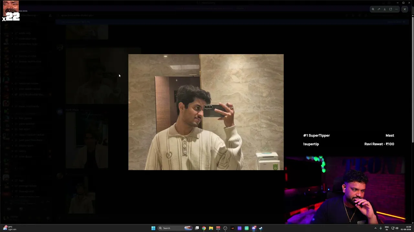This screenshot has width=414, height=232.
Task: Click the #1 SuperTipper overlay text
Action: (x=316, y=135)
